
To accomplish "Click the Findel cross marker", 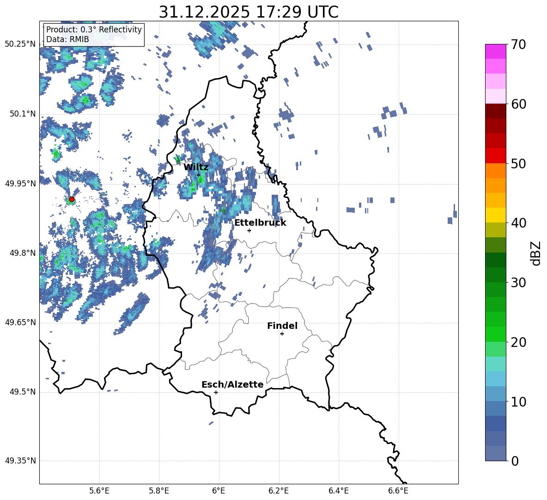I will pos(282,334).
